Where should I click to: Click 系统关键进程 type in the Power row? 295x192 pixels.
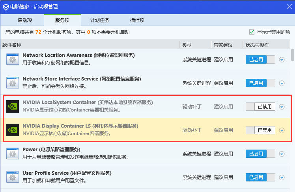(197, 154)
